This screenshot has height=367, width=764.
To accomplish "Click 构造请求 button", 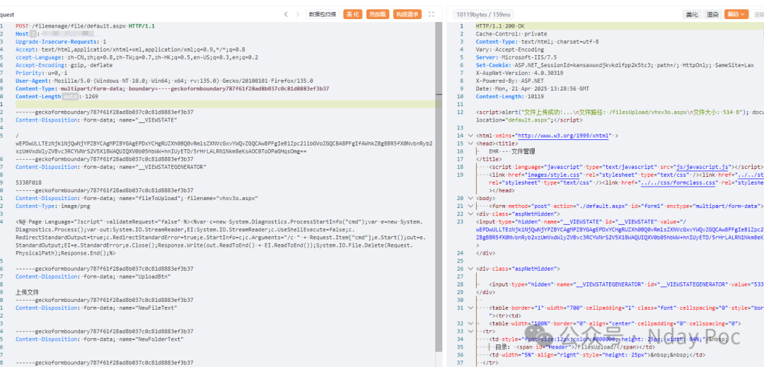I will point(407,15).
